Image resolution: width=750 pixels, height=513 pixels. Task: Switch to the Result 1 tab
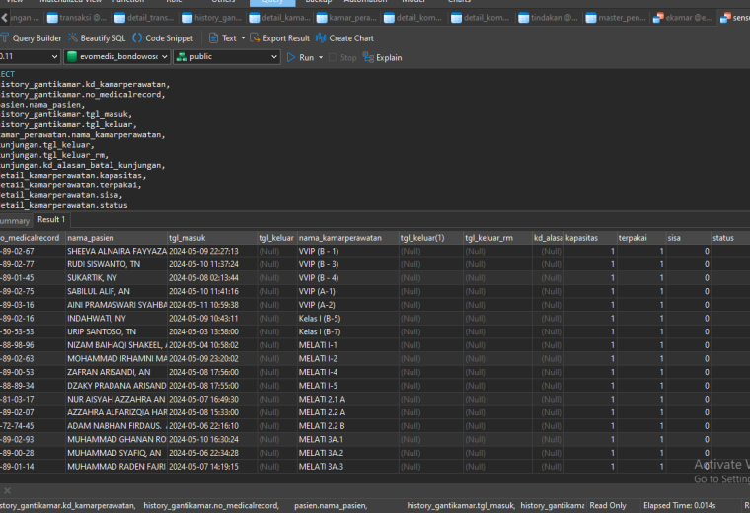coord(51,219)
